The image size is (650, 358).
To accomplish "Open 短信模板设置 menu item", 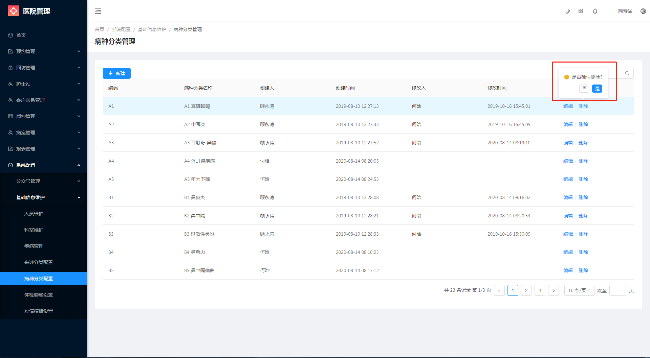I will (43, 311).
